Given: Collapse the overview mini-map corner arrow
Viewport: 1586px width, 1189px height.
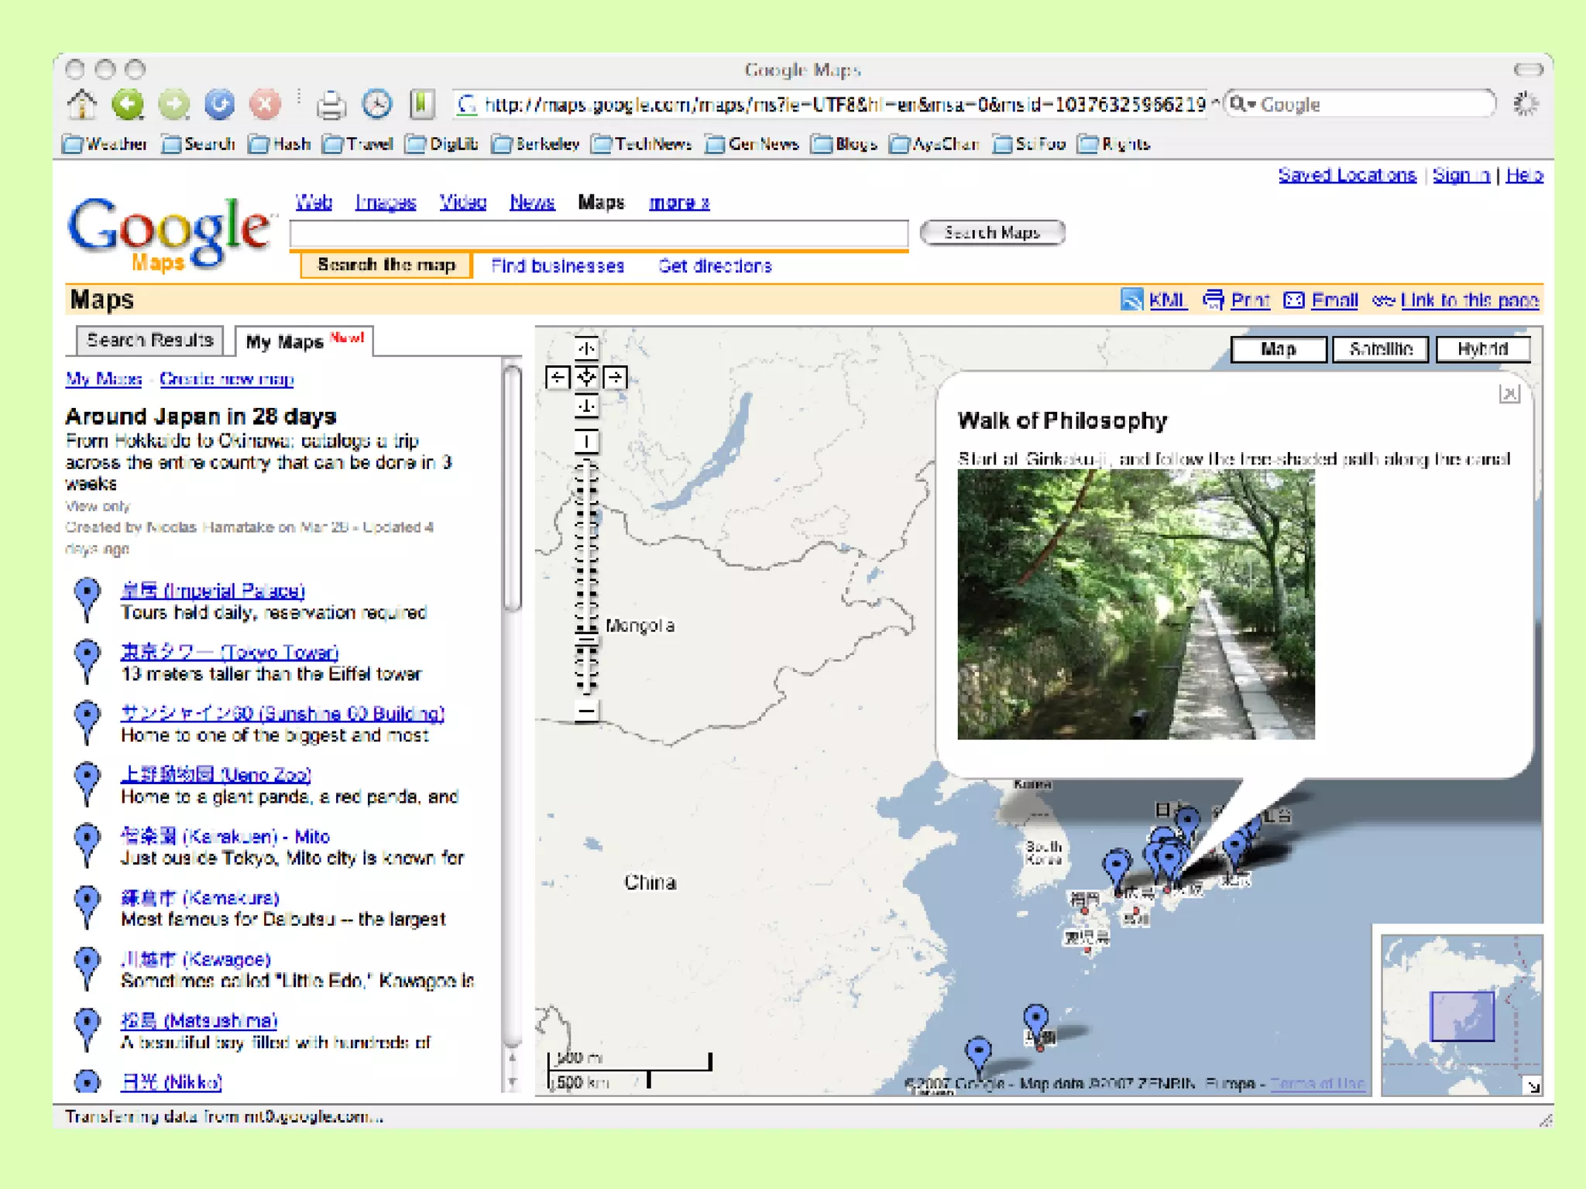Looking at the screenshot, I should (x=1533, y=1086).
